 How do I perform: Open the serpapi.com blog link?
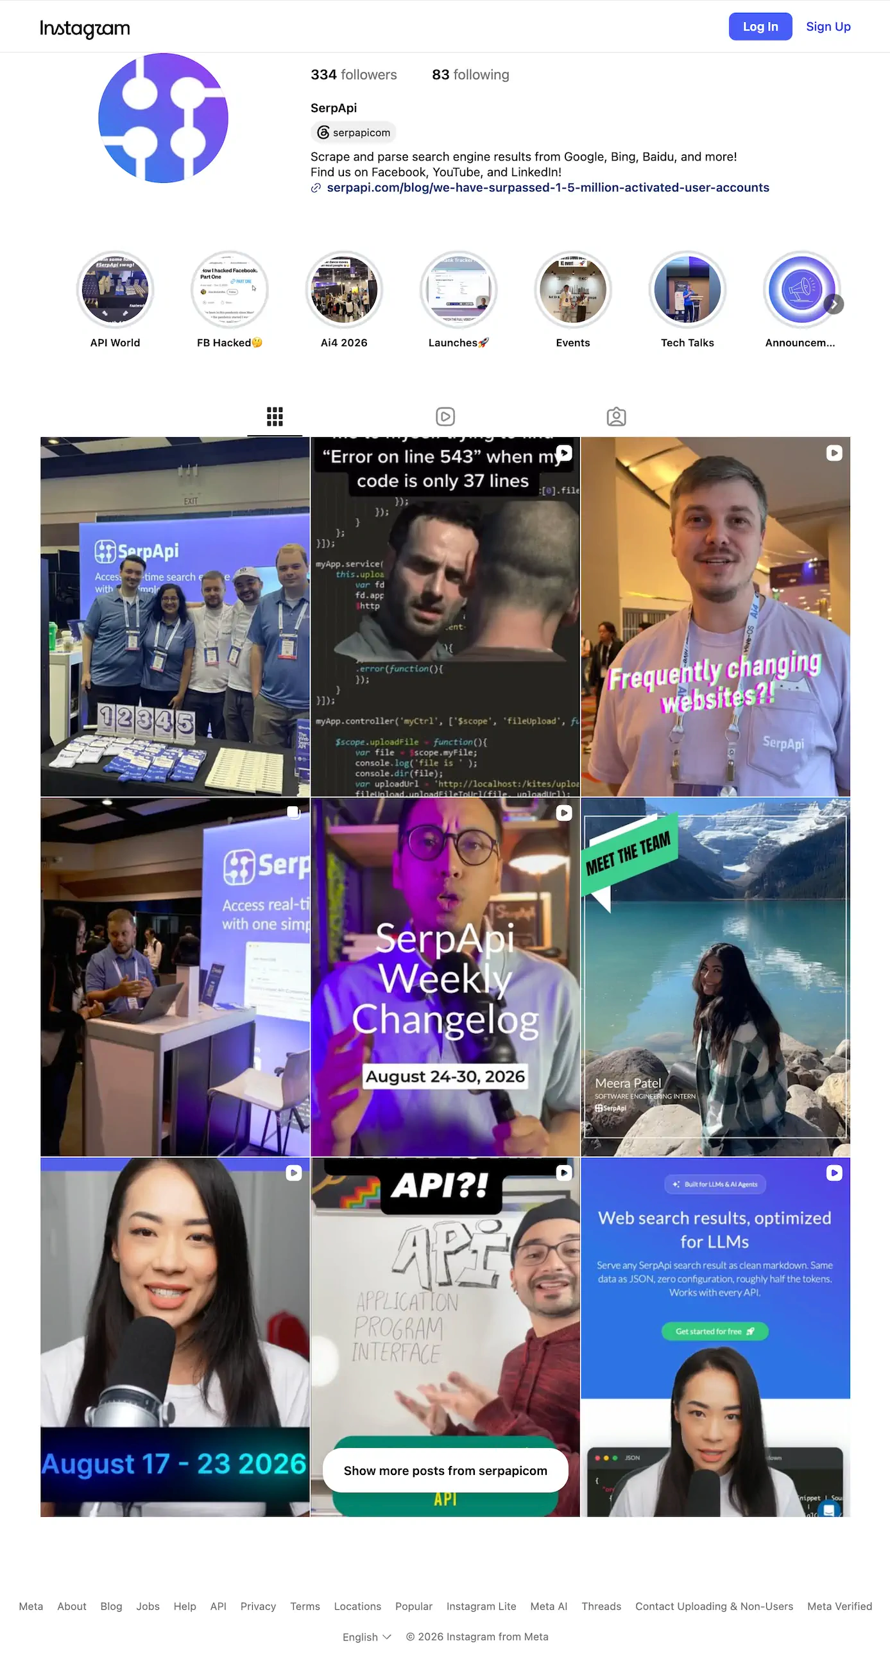click(548, 187)
